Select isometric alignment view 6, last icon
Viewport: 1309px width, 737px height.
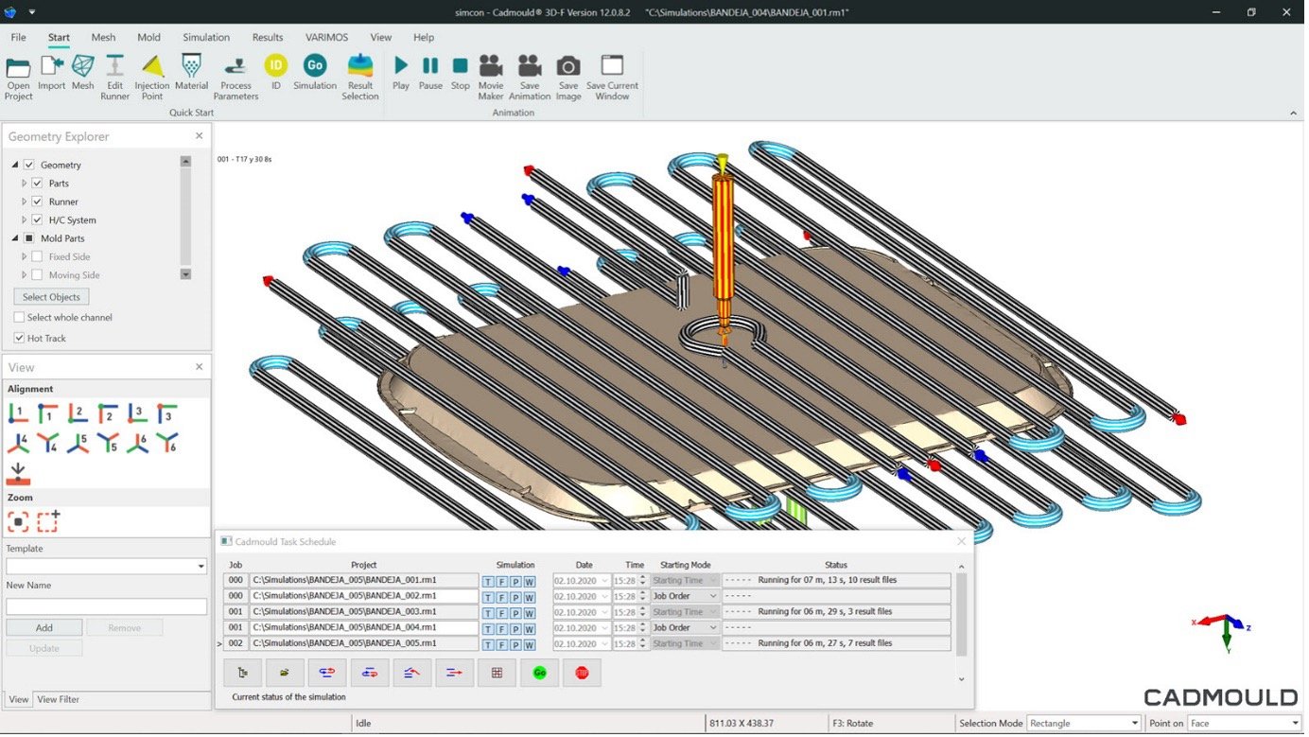click(166, 443)
